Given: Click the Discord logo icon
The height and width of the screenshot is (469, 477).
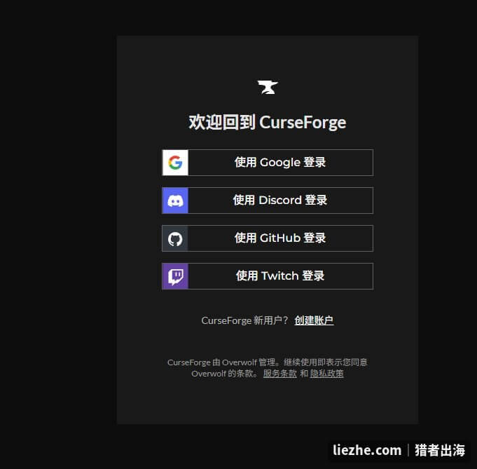Looking at the screenshot, I should 175,200.
